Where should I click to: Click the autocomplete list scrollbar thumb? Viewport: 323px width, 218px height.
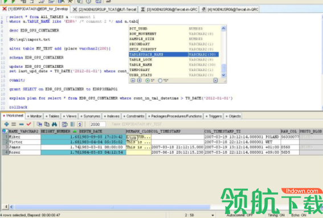(223, 68)
